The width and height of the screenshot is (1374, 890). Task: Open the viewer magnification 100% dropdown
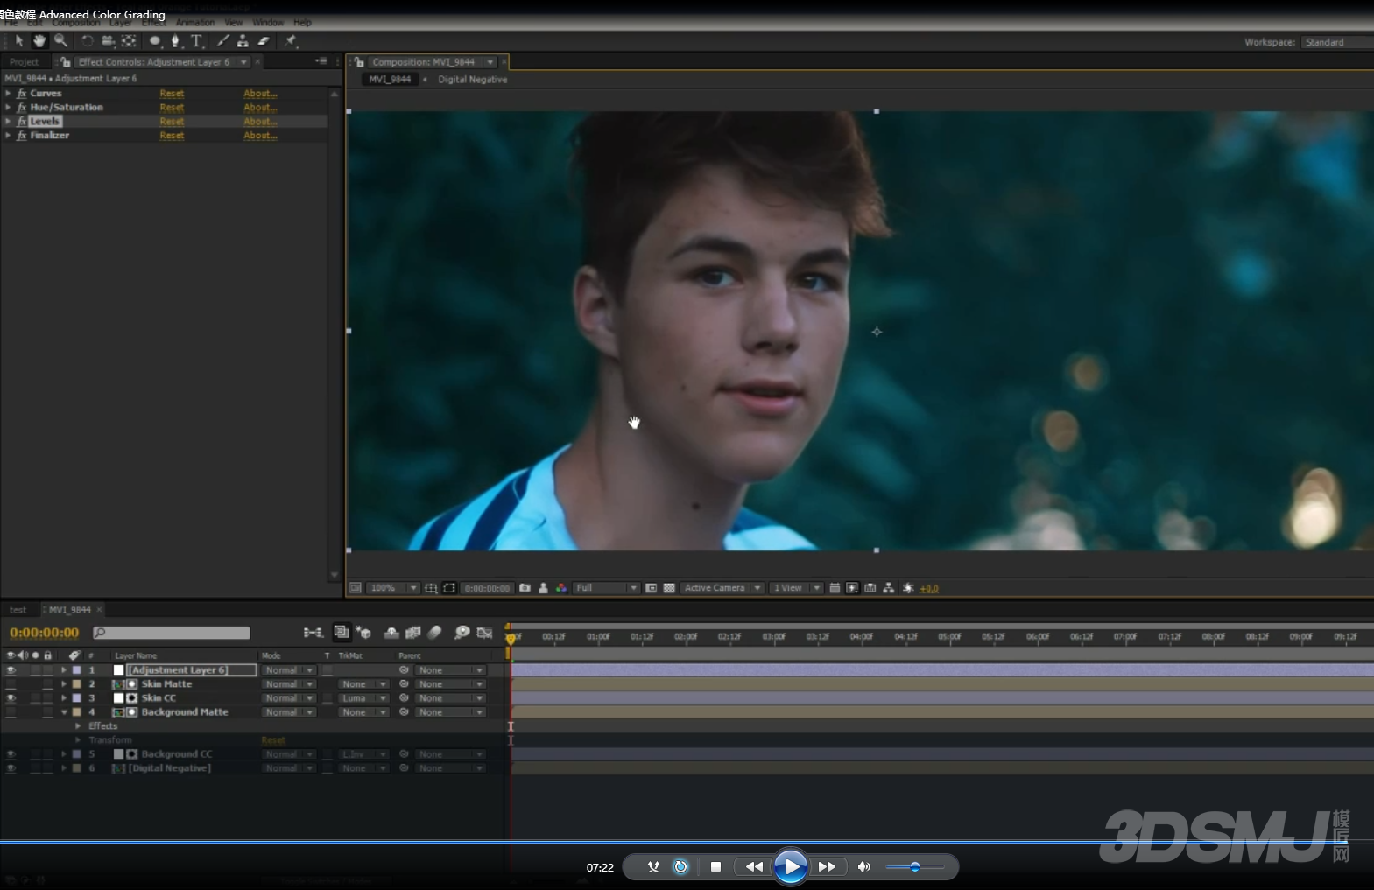[x=392, y=588]
